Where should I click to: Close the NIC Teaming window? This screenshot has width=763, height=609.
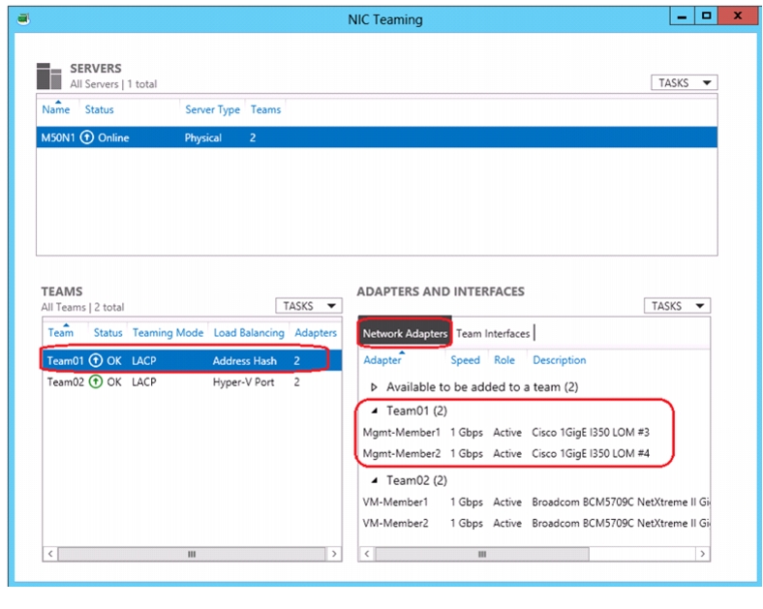(x=737, y=16)
